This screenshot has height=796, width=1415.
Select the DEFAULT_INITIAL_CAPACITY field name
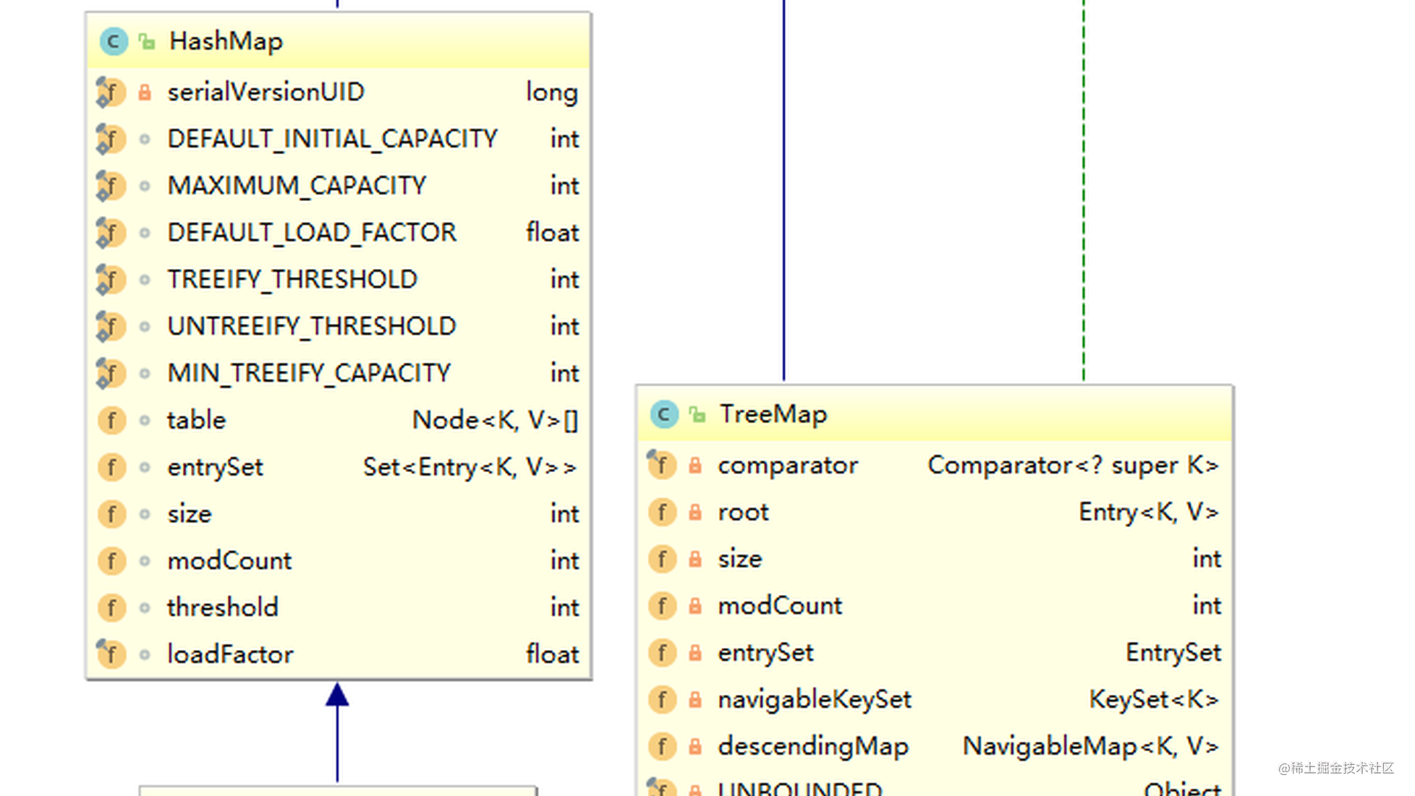[333, 139]
